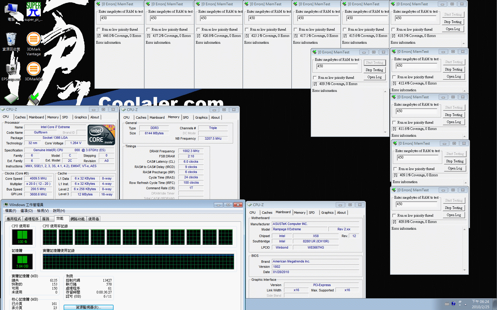The image size is (497, 310).
Task: Open 檔案(F) menu in Task Manager
Action: point(11,211)
